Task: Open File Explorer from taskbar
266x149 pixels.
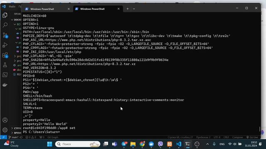Action: [133, 144]
